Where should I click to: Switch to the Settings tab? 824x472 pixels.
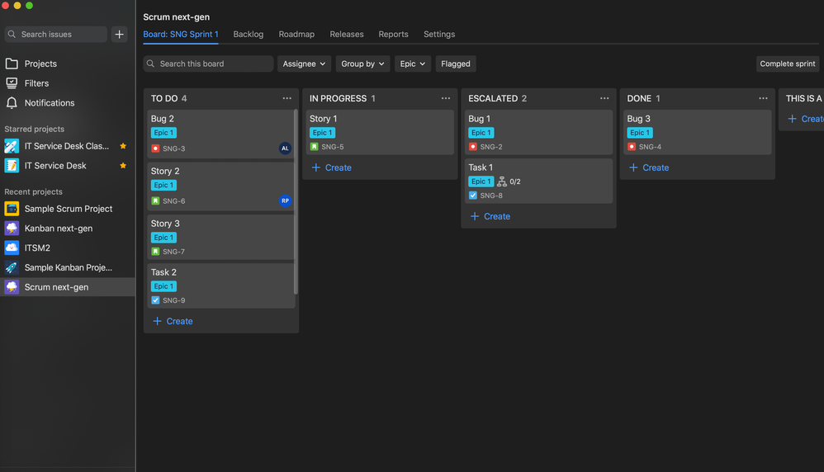click(439, 34)
